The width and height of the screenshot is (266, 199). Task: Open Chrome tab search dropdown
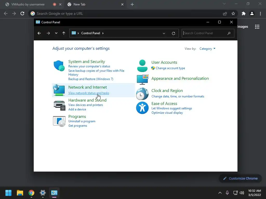tap(224, 4)
